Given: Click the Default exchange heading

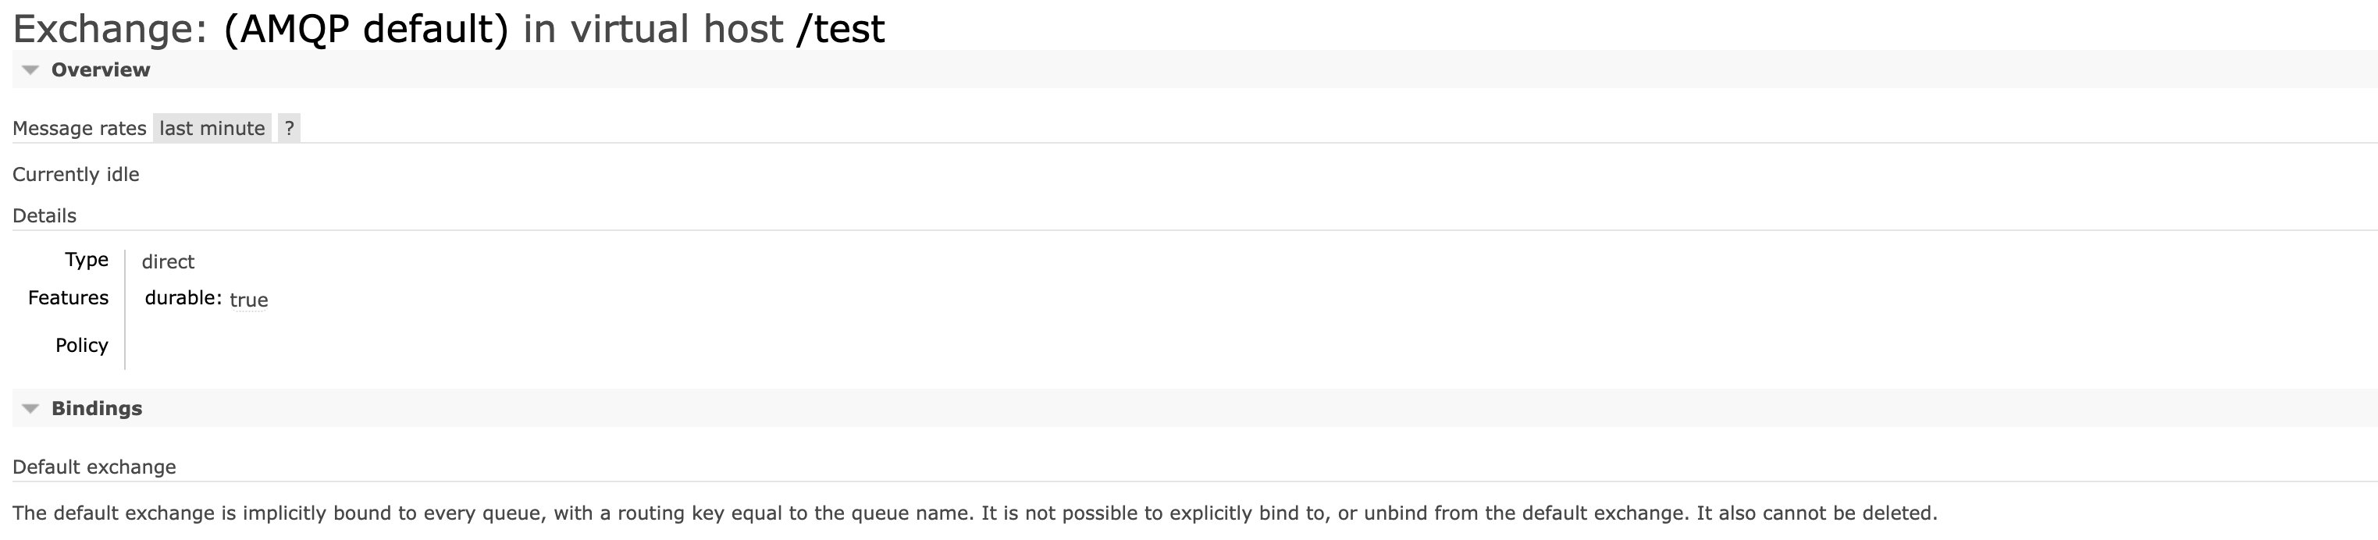Looking at the screenshot, I should pyautogui.click(x=95, y=467).
